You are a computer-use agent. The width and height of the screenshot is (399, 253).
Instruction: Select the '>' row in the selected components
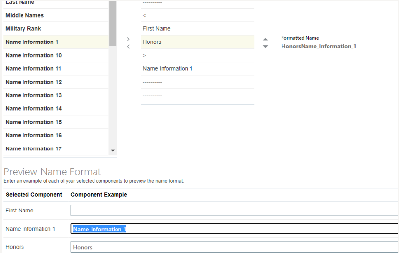point(197,55)
